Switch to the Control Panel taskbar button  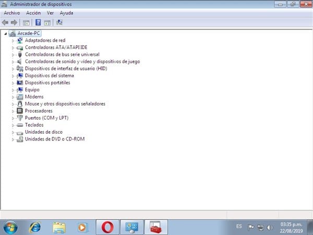click(x=132, y=227)
